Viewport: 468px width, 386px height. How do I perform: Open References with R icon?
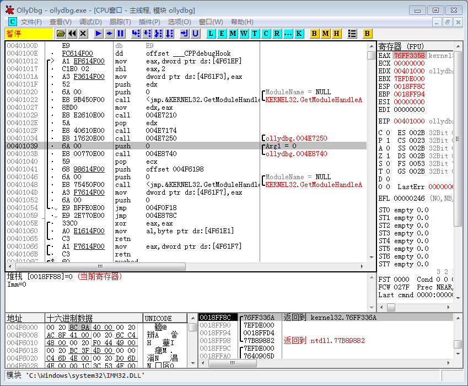[277, 34]
